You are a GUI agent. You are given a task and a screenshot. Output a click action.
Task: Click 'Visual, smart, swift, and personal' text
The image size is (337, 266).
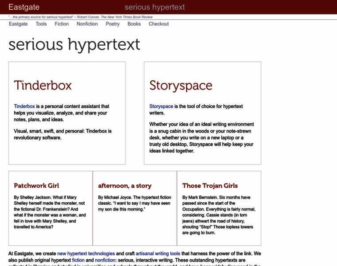(x=63, y=134)
